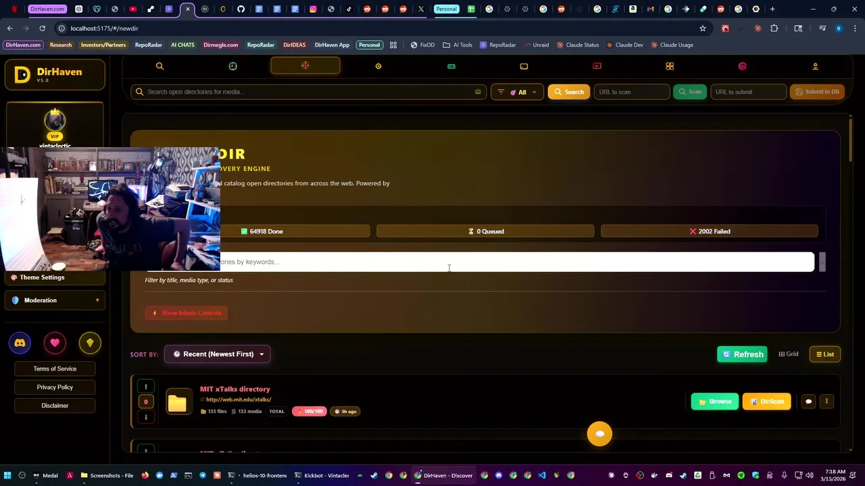
Task: Open MIT xTalks directory title
Action: coord(234,389)
